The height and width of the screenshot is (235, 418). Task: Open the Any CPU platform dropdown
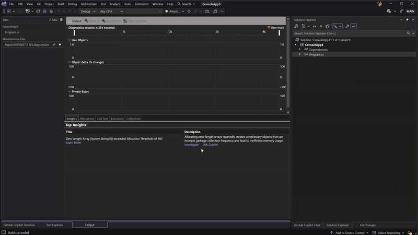click(x=111, y=11)
